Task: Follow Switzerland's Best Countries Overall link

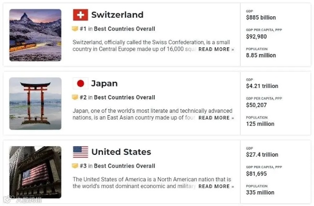Action: [124, 29]
